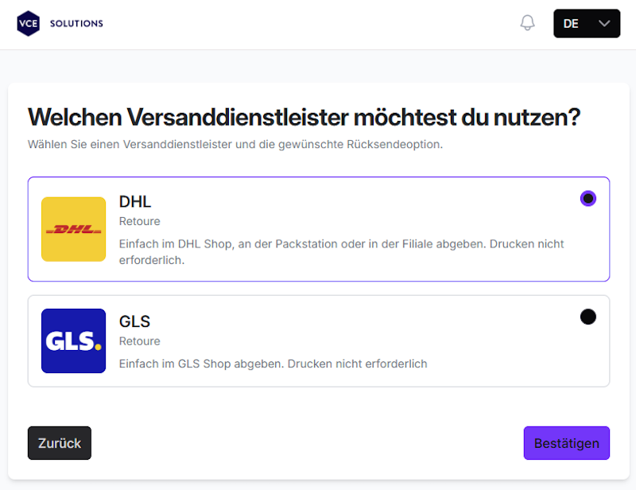Image resolution: width=636 pixels, height=490 pixels.
Task: Click the blue GLS logo tile
Action: (73, 340)
